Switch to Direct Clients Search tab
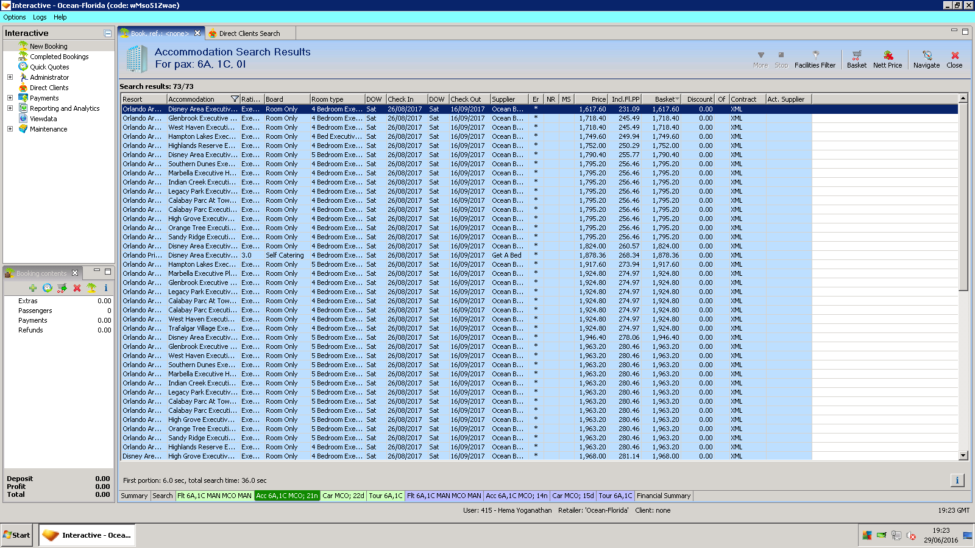 click(249, 33)
